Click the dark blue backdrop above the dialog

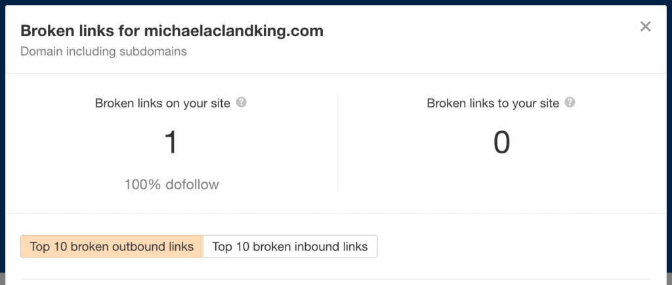[336, 2]
